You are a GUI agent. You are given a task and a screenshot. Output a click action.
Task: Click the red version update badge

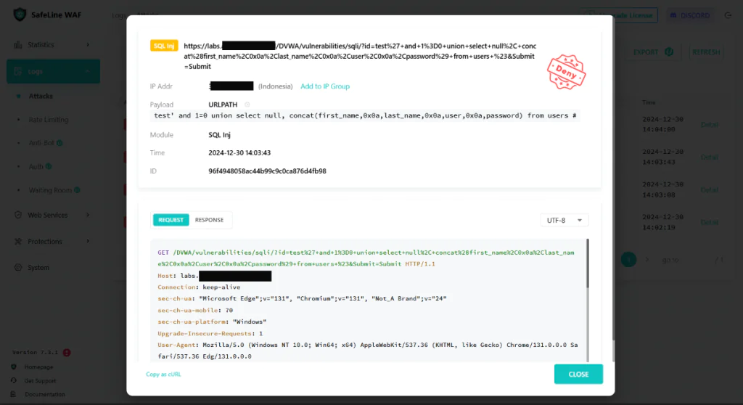point(67,352)
